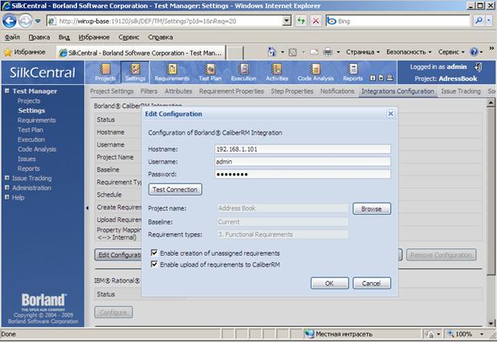497x343 pixels.
Task: Expand the Administration tree node
Action: tap(7, 188)
